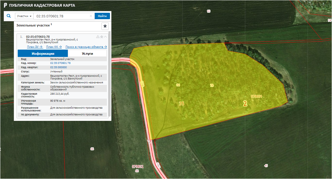Click the warning triangle icon on the result
The width and height of the screenshot is (332, 179).
click(98, 37)
